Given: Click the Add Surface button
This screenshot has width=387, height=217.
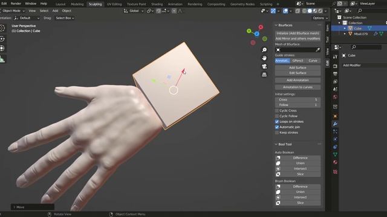Looking at the screenshot, I should coord(298,68).
